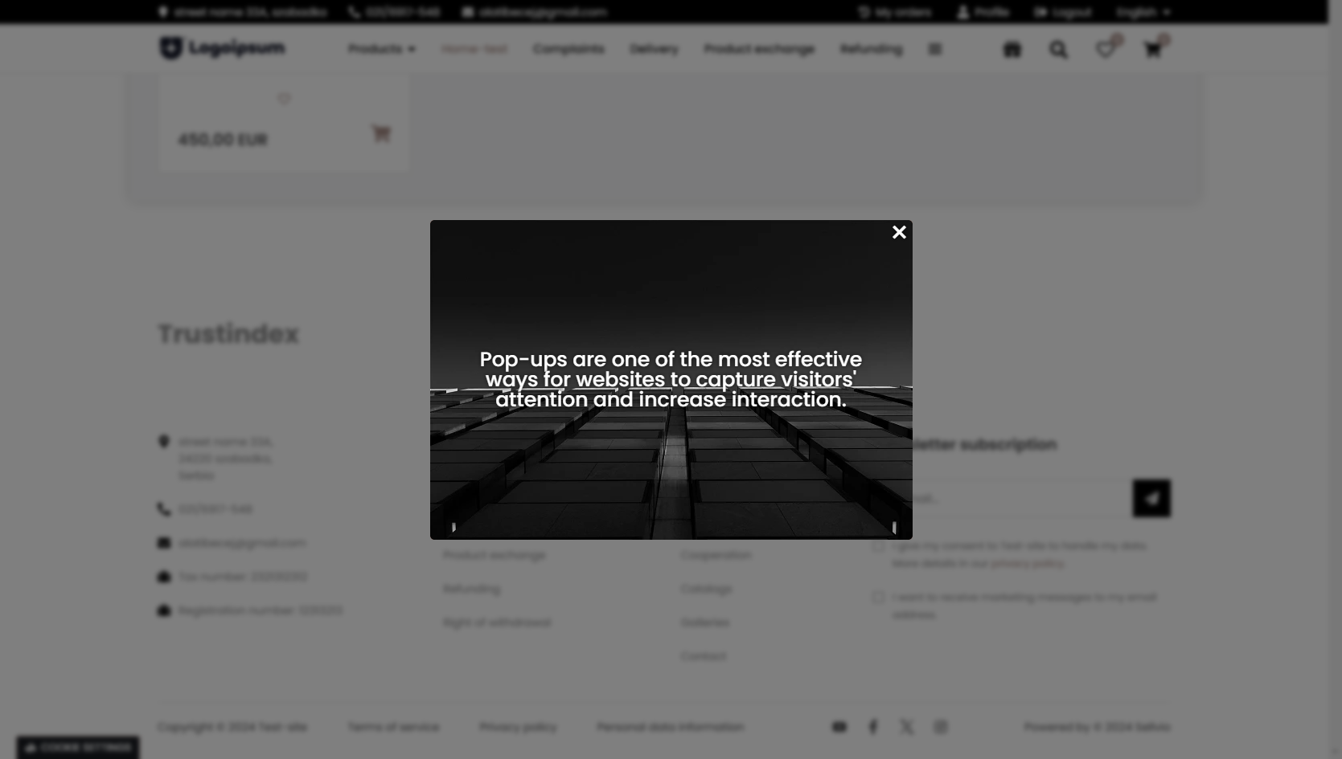
Task: Expand the hamburger navigation menu
Action: click(934, 49)
